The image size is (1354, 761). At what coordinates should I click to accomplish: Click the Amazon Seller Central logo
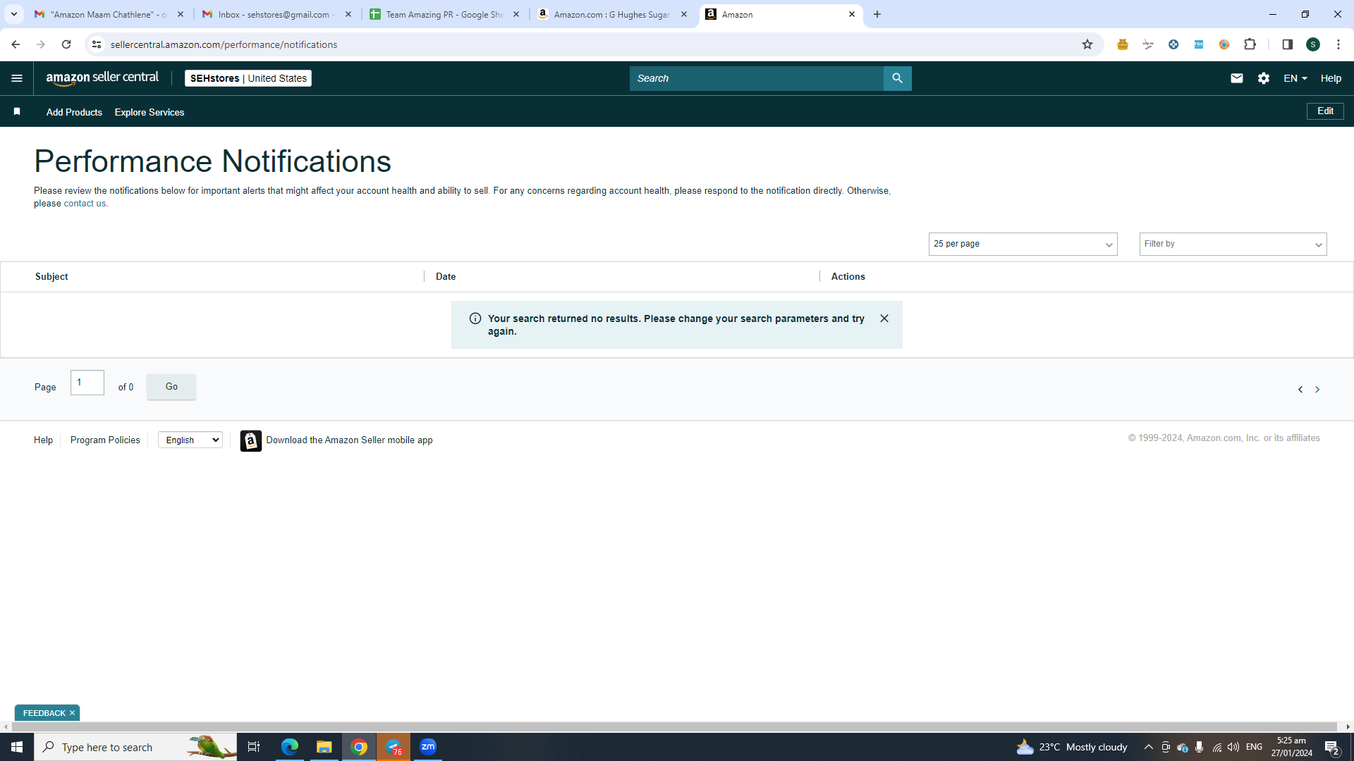coord(102,78)
